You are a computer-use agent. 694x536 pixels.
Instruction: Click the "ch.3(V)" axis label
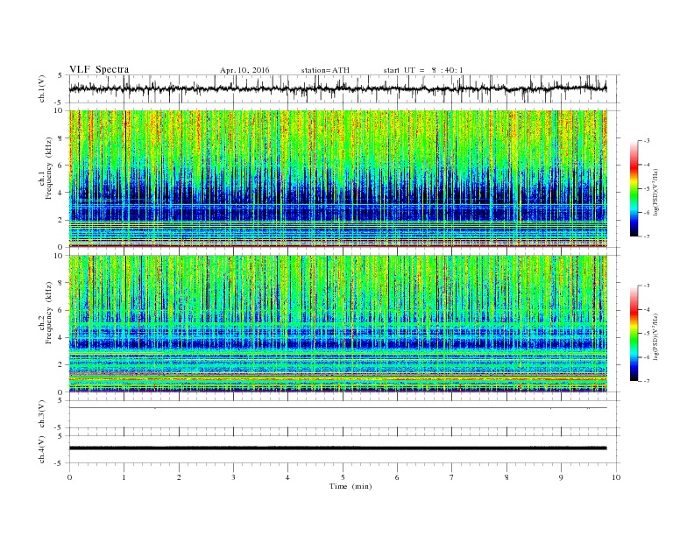42,414
